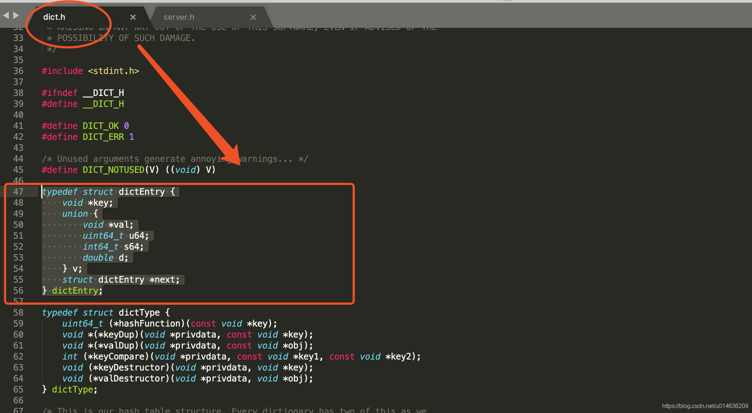Viewport: 752px width, 413px height.
Task: Click the '} v;' union closing line
Action: 72,269
